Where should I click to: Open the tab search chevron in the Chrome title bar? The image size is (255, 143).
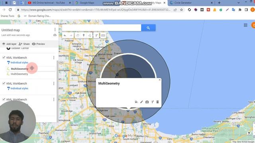pyautogui.click(x=239, y=3)
